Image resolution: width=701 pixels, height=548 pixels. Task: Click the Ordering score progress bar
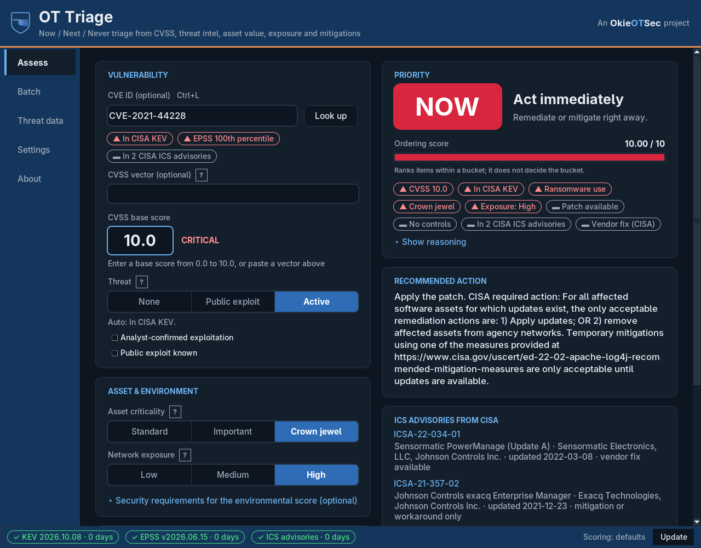tap(530, 157)
